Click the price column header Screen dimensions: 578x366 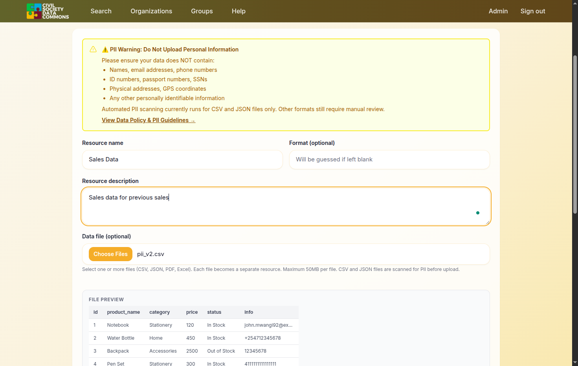(192, 312)
